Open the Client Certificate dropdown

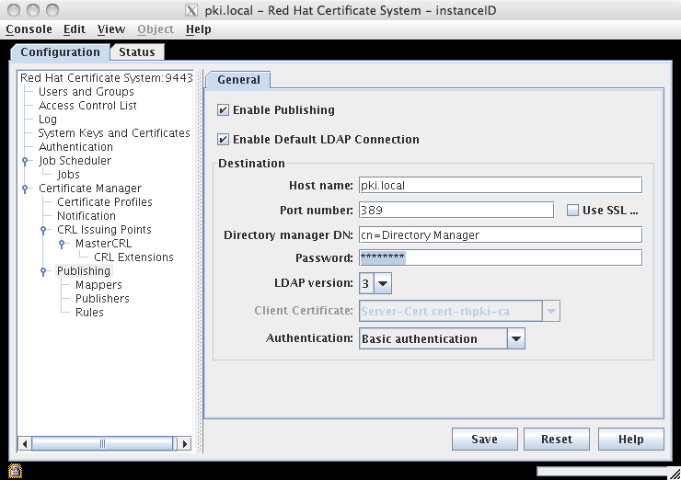click(x=550, y=311)
